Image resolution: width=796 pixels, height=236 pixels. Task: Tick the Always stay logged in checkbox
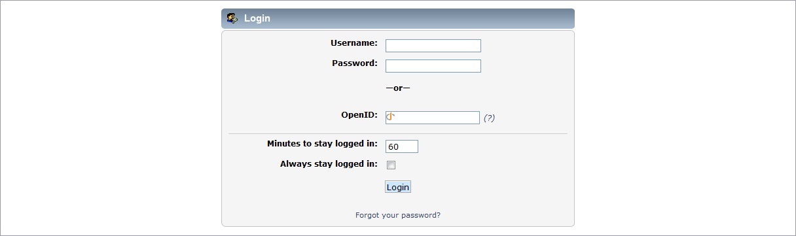(391, 165)
